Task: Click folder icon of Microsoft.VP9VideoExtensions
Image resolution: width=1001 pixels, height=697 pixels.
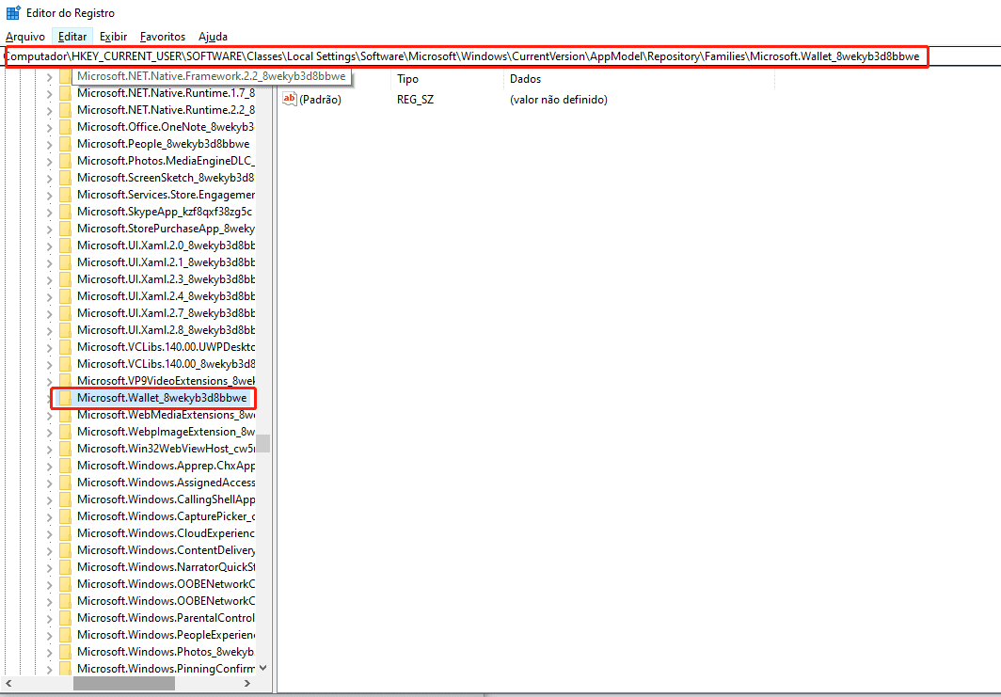Action: tap(65, 380)
